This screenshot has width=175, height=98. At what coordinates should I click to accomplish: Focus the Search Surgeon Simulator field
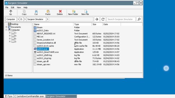[x=121, y=19]
